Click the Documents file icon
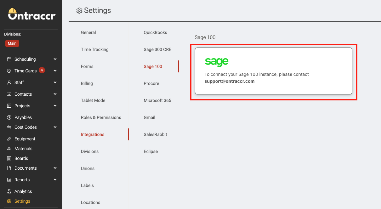Viewport: 381px width, 209px height. tap(9, 168)
